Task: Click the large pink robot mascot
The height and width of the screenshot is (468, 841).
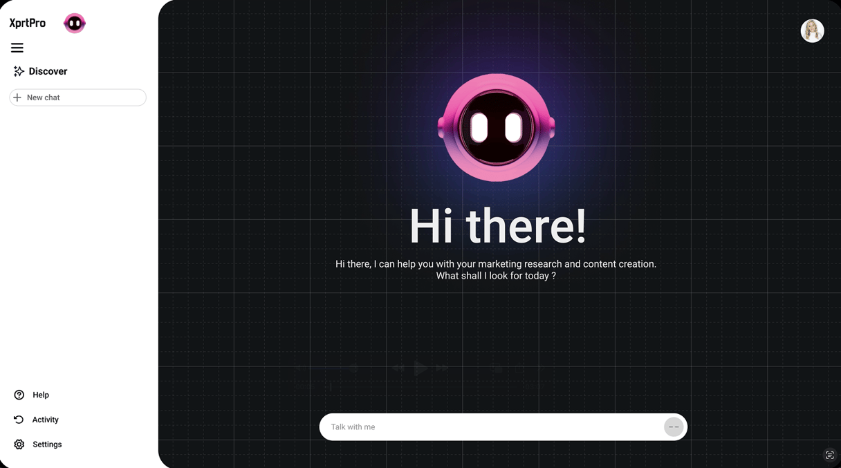Action: [x=496, y=128]
